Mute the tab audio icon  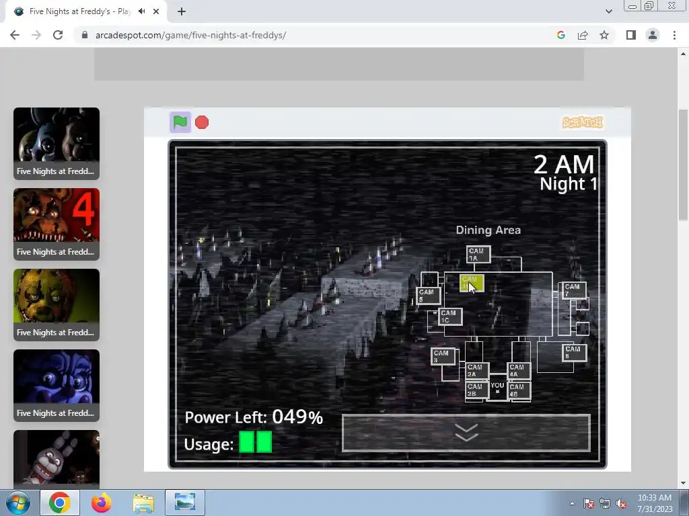[141, 11]
